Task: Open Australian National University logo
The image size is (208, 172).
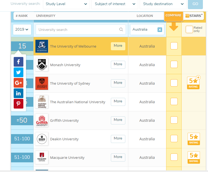Action: pyautogui.click(x=42, y=102)
